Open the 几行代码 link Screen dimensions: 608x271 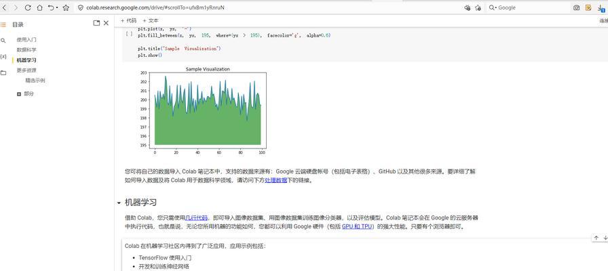(196, 217)
